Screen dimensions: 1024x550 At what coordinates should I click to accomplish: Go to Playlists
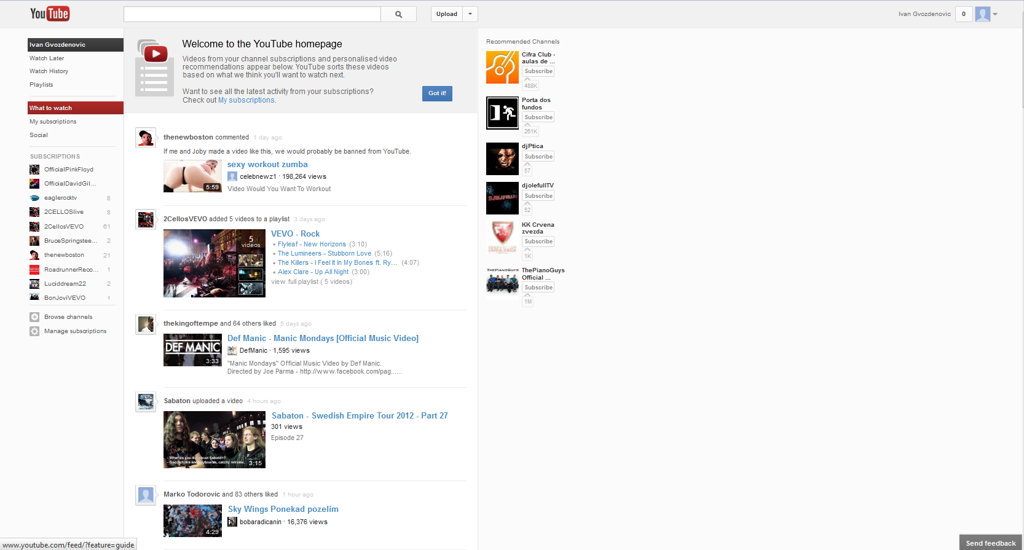[x=41, y=85]
